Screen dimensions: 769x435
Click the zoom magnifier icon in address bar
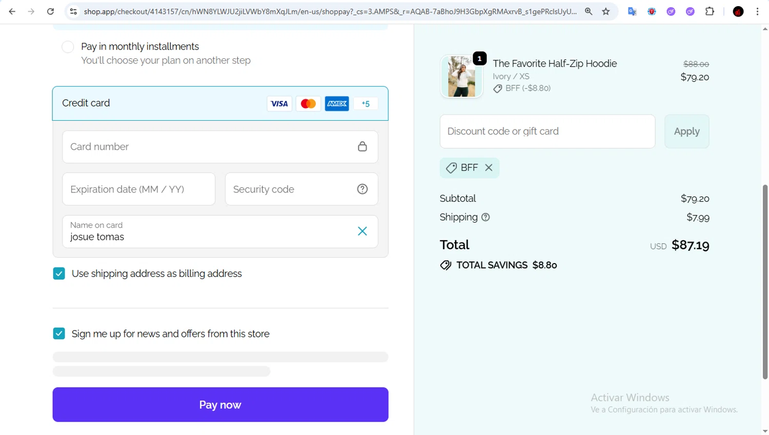[x=589, y=11]
